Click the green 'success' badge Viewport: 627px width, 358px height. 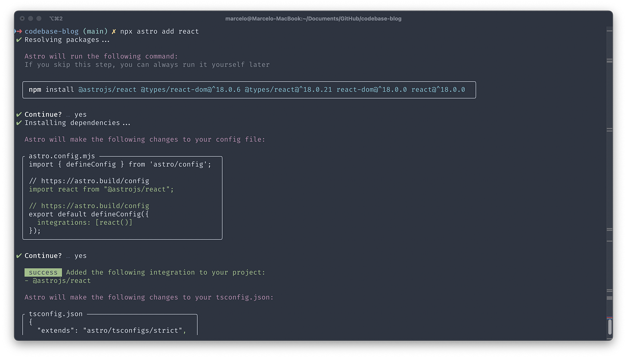point(43,272)
